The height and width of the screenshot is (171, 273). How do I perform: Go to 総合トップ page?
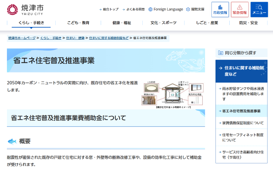tap(109, 9)
